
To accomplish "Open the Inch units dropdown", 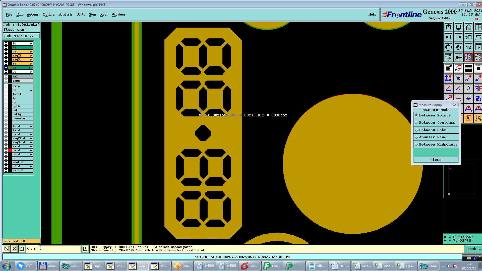I will 473,249.
